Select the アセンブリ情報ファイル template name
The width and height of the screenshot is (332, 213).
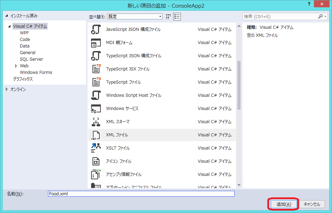(124, 174)
